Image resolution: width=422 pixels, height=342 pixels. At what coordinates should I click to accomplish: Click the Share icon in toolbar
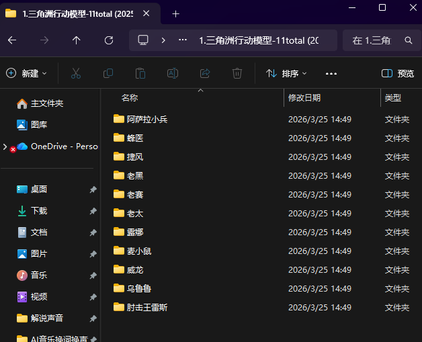point(205,73)
